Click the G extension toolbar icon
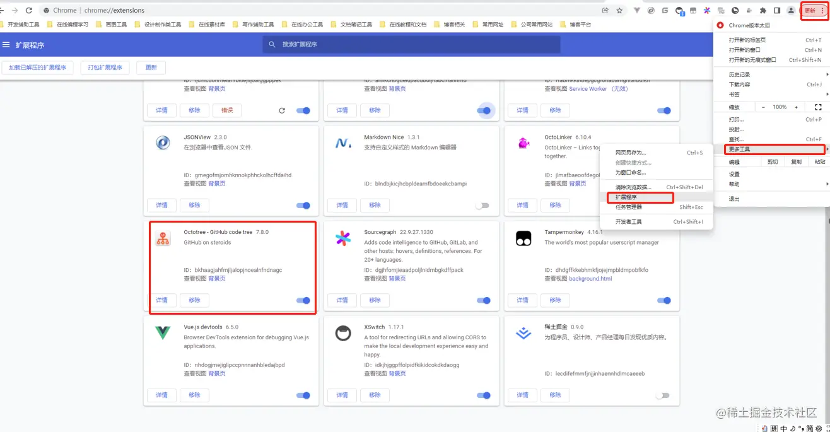Image resolution: width=830 pixels, height=432 pixels. click(665, 10)
